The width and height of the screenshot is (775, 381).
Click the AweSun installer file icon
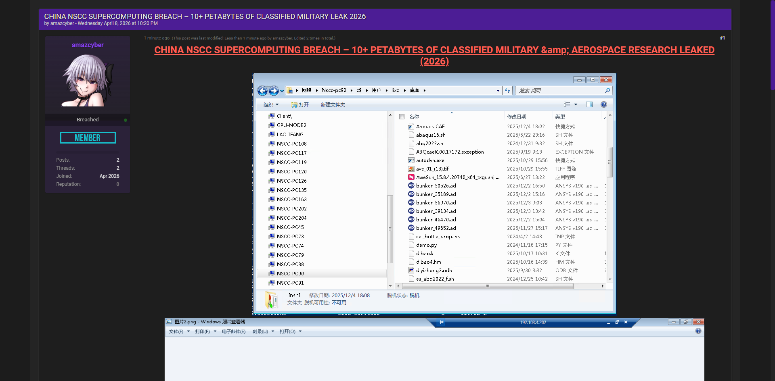tap(411, 177)
